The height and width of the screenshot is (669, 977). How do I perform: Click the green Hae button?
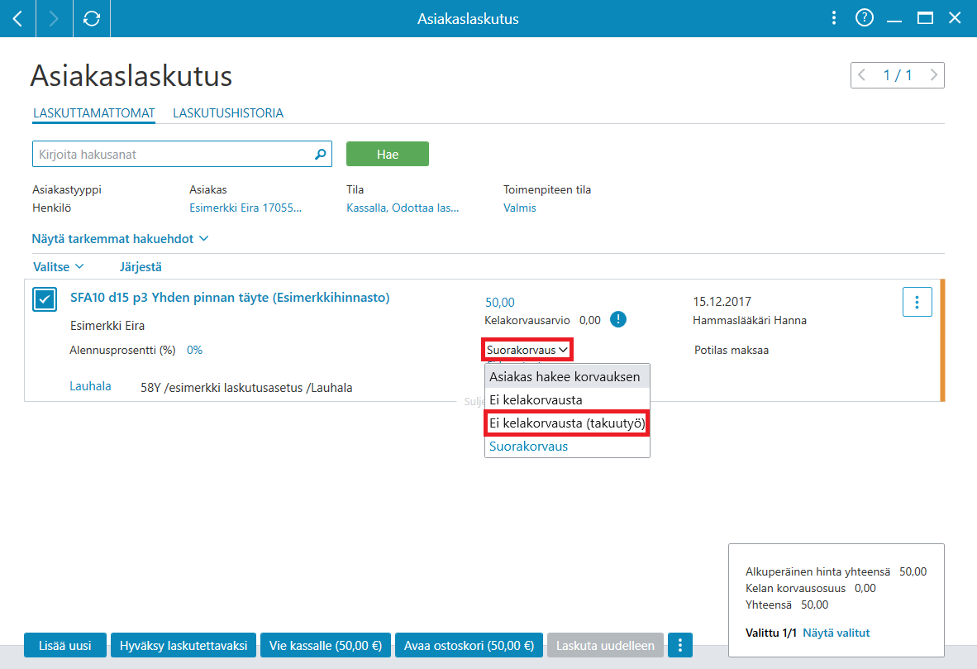(388, 154)
